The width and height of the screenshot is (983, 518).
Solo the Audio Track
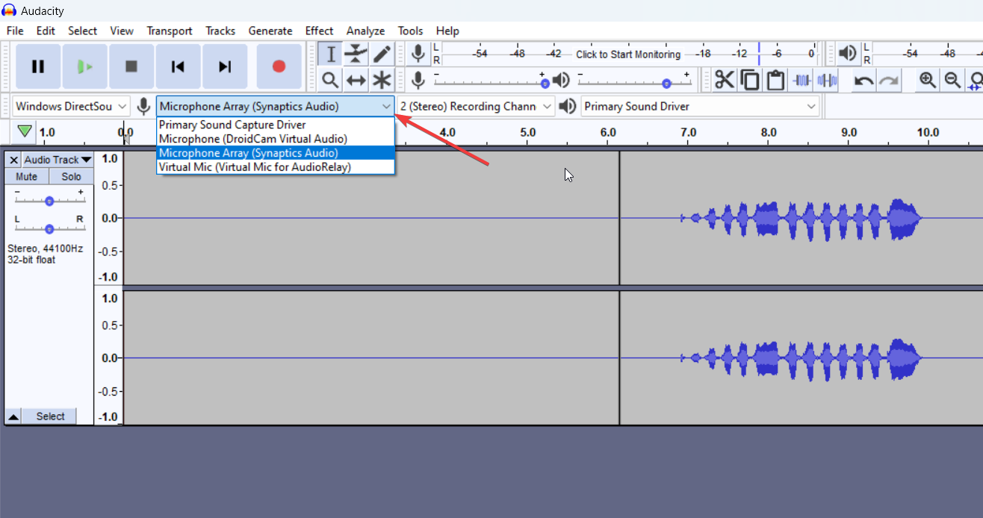coord(72,177)
